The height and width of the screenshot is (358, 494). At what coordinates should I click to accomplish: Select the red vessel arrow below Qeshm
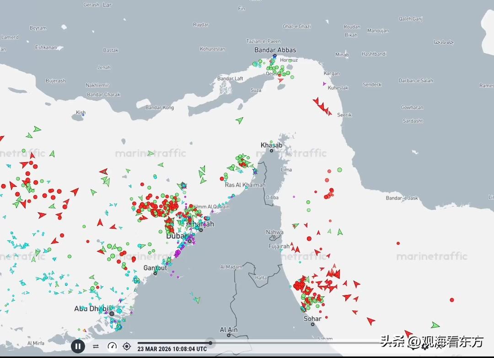pyautogui.click(x=280, y=80)
